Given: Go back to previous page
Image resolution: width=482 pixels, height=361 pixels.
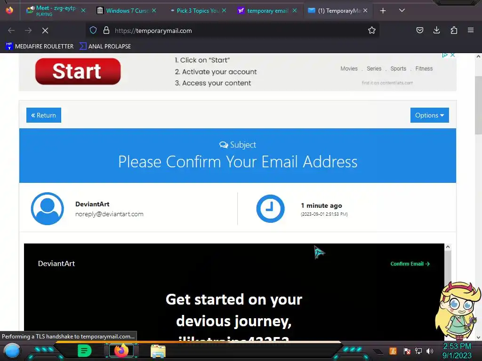Looking at the screenshot, I should click(x=11, y=31).
